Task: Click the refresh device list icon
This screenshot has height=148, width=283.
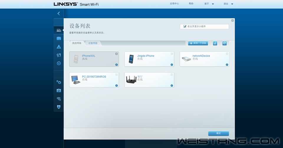Action: (x=224, y=43)
